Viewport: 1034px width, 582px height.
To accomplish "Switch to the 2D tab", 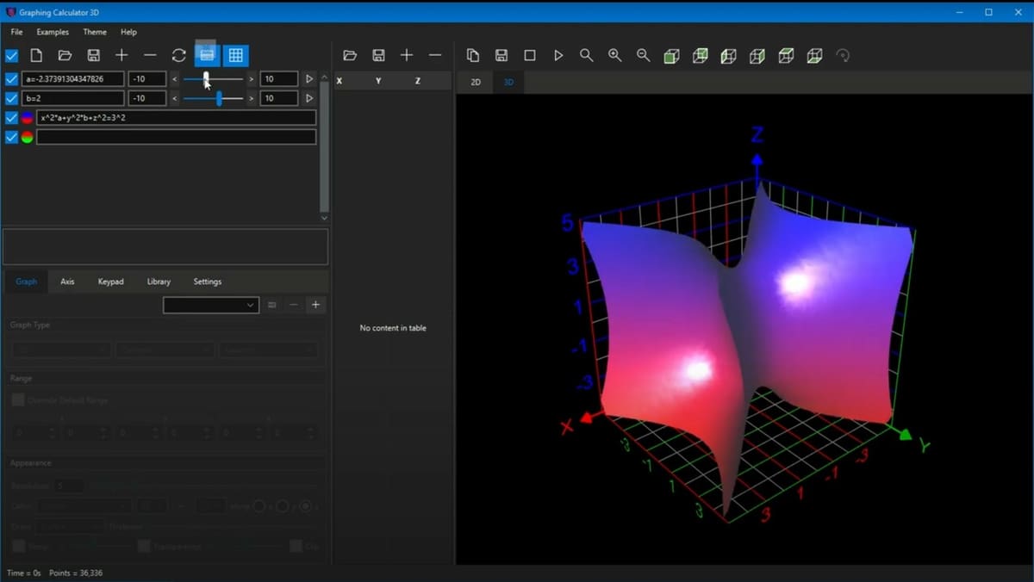I will coord(474,82).
